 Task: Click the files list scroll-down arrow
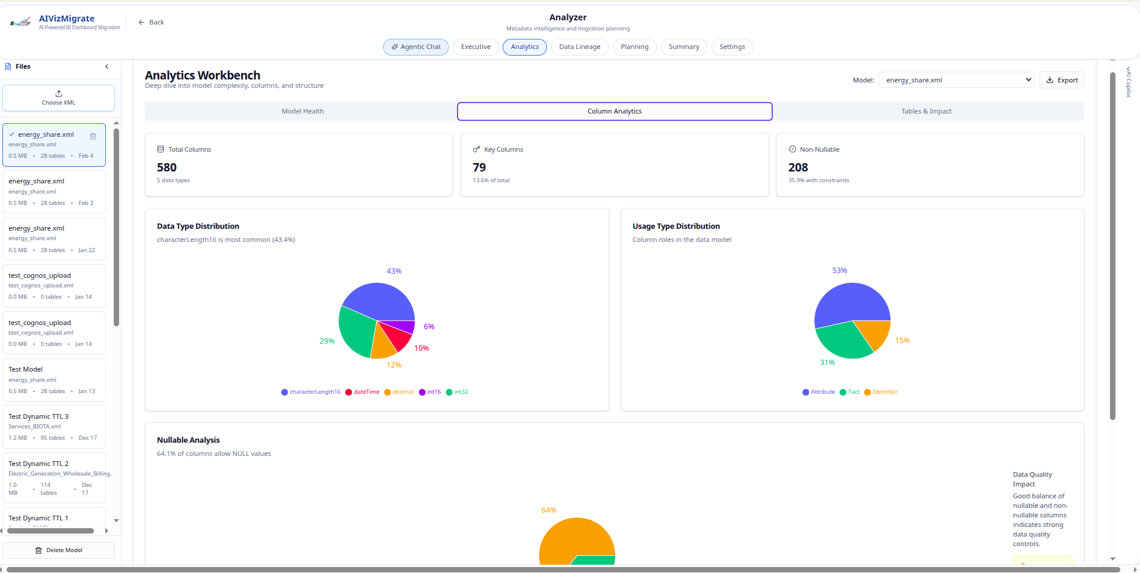[116, 520]
